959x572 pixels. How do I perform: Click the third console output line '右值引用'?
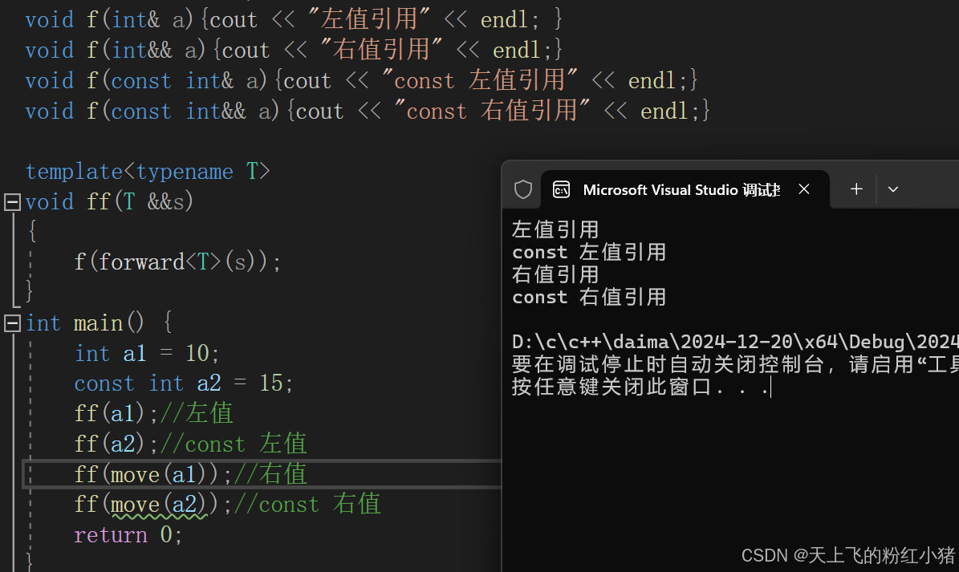555,275
